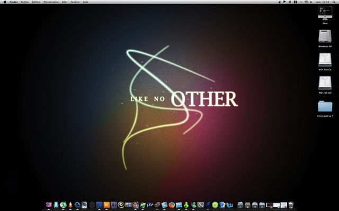Open the Wi-Fi status menu
Image resolution: width=339 pixels, height=211 pixels.
click(x=306, y=2)
